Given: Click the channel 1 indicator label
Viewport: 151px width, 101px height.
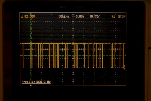Looking at the screenshot, I should click(x=22, y=17).
